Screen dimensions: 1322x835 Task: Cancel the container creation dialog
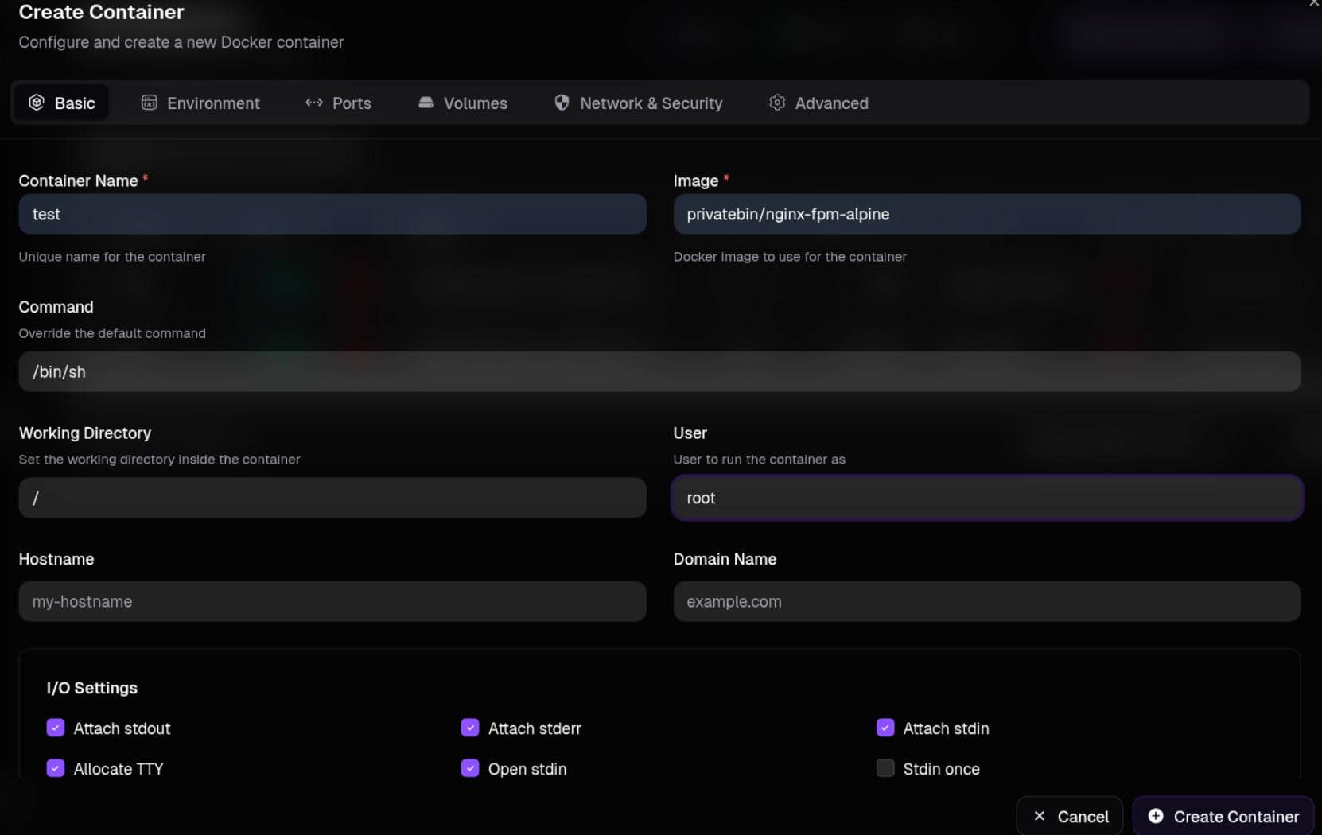click(1070, 816)
